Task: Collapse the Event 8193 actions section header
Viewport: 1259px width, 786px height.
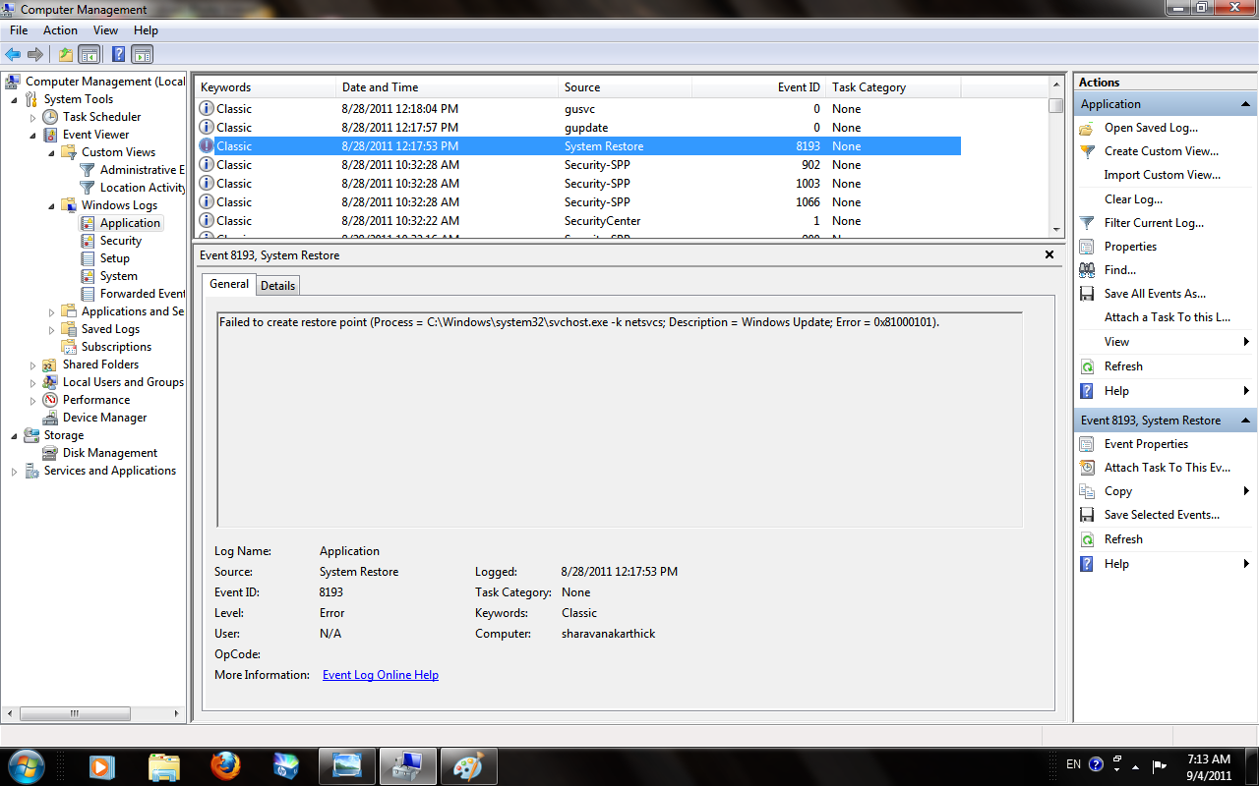Action: coord(1246,421)
